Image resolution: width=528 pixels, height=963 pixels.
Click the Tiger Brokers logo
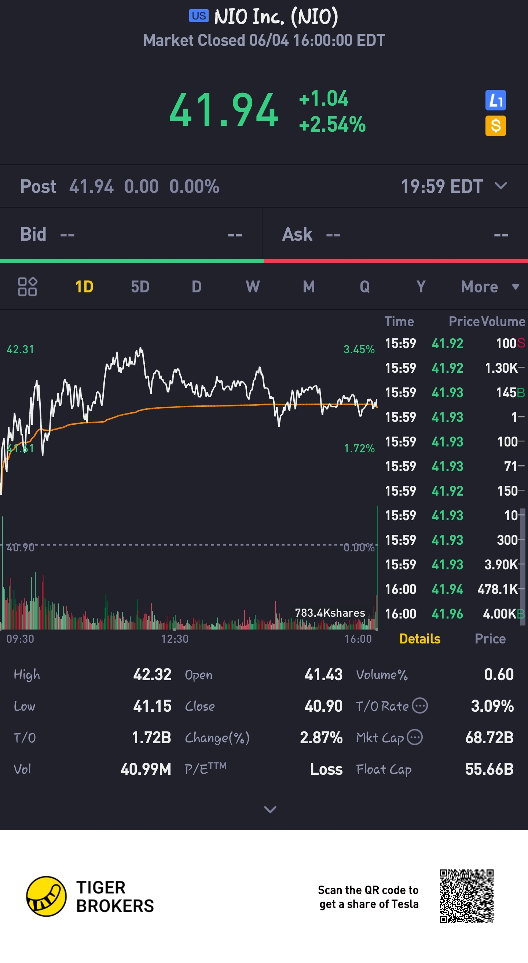(x=46, y=897)
